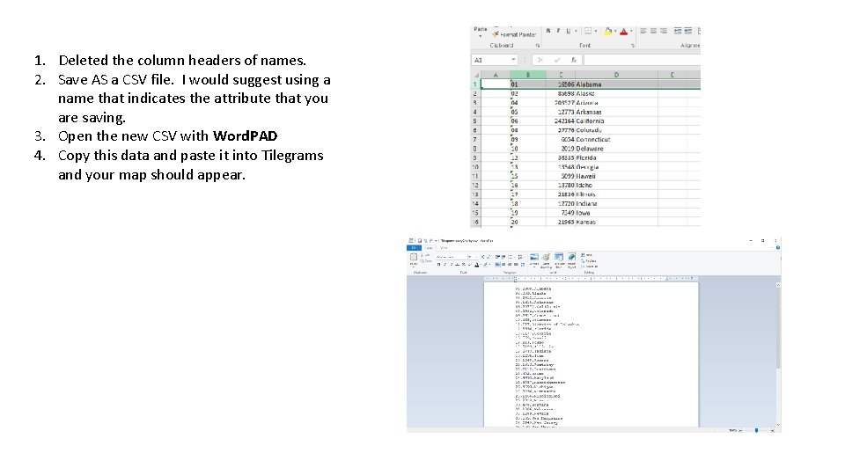Click Excel cell containing Kansas
The height and width of the screenshot is (475, 845).
point(616,222)
